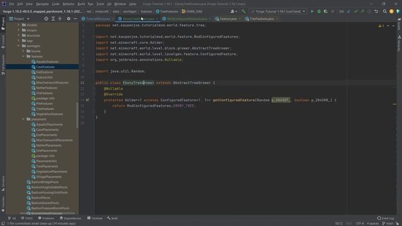Run with coverage icon

pyautogui.click(x=325, y=11)
